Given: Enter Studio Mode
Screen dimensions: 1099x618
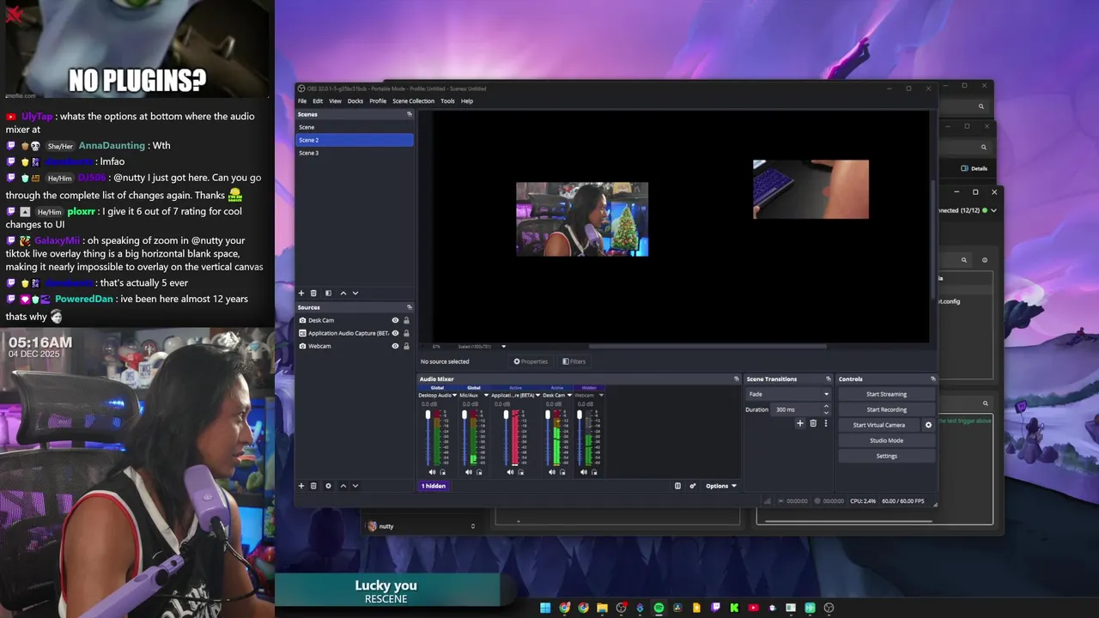Looking at the screenshot, I should pyautogui.click(x=887, y=440).
